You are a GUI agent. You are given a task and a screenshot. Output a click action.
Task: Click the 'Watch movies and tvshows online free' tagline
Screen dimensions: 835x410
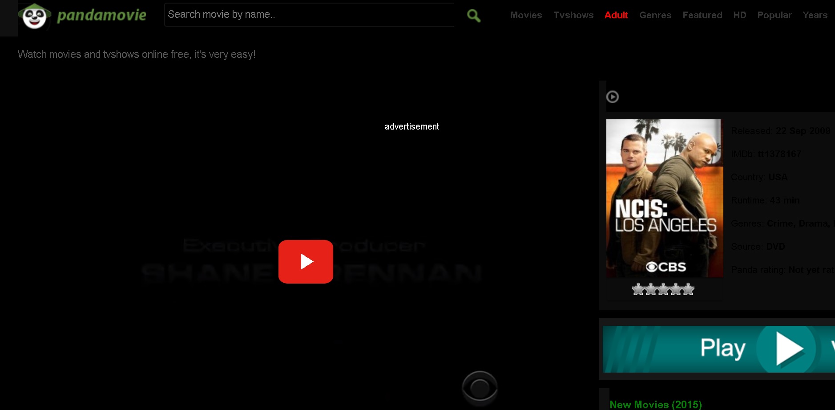[x=137, y=54]
